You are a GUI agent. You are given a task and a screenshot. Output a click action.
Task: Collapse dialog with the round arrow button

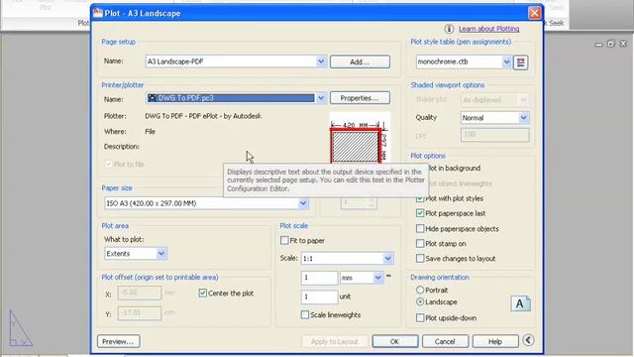coord(528,340)
